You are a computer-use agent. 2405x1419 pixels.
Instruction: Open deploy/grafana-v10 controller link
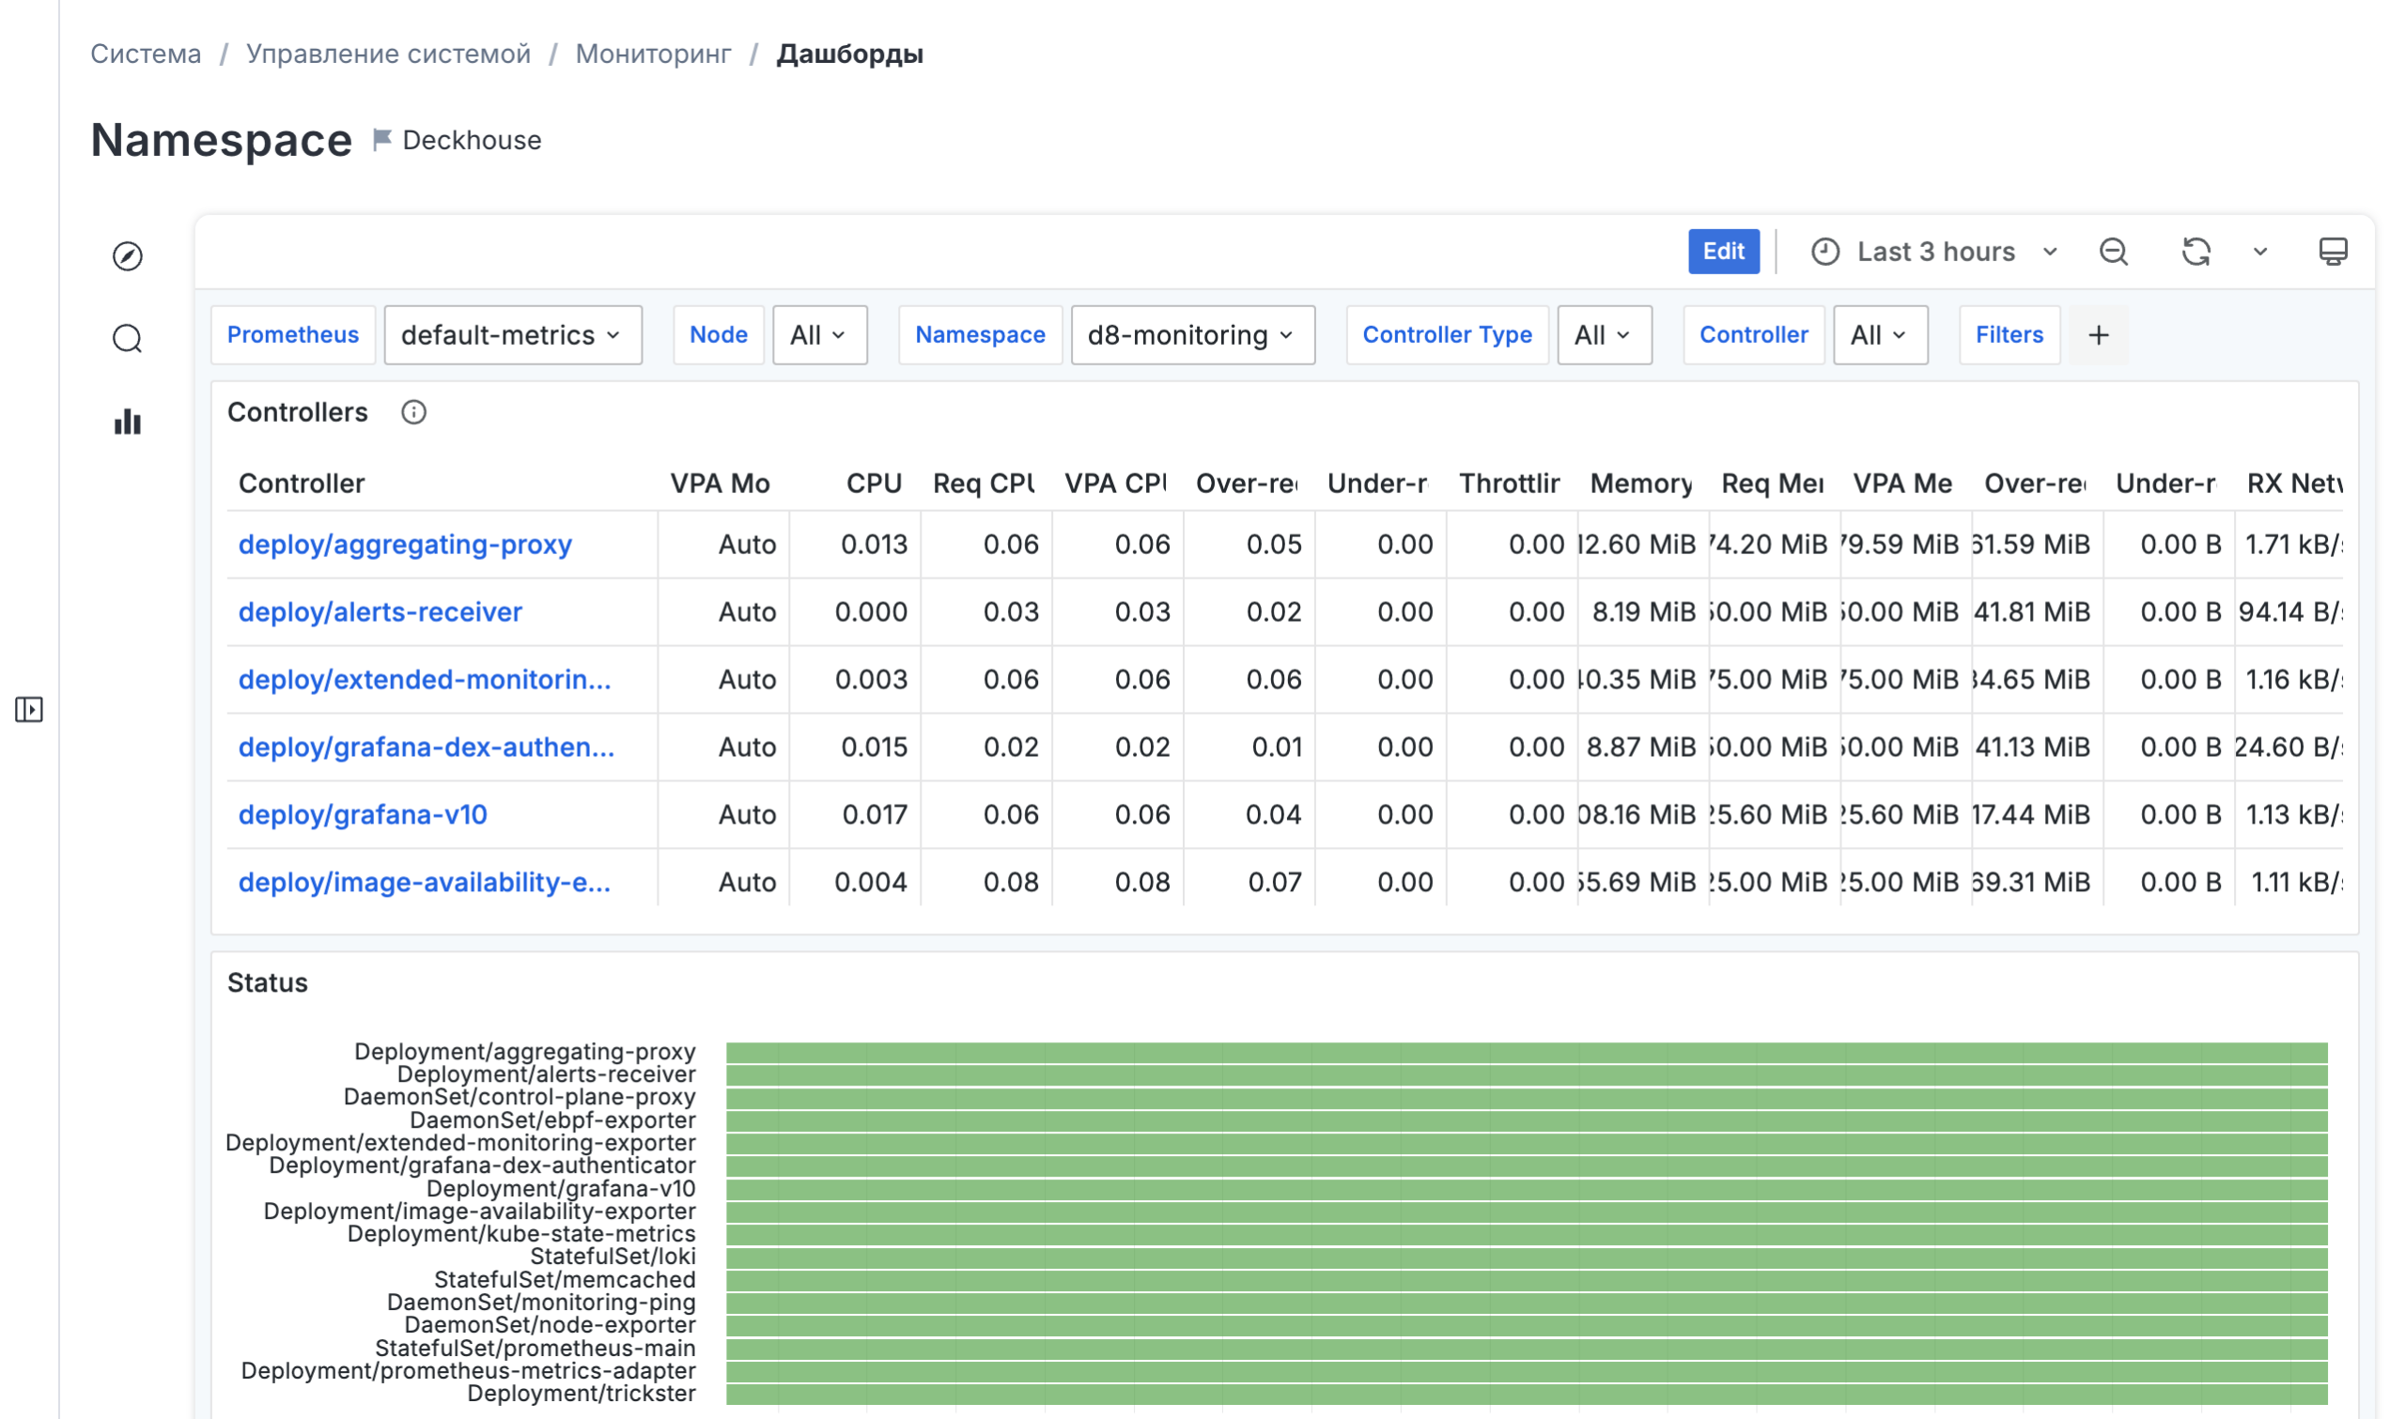(363, 813)
